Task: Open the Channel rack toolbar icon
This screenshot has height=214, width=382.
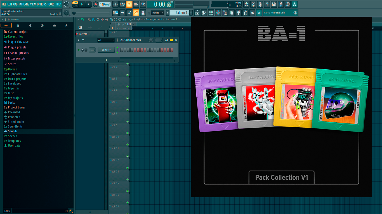Action: (211, 13)
